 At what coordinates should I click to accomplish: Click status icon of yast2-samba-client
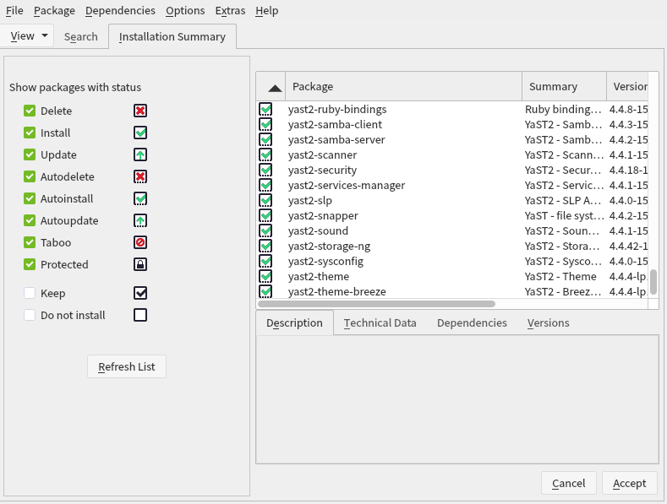(x=265, y=124)
